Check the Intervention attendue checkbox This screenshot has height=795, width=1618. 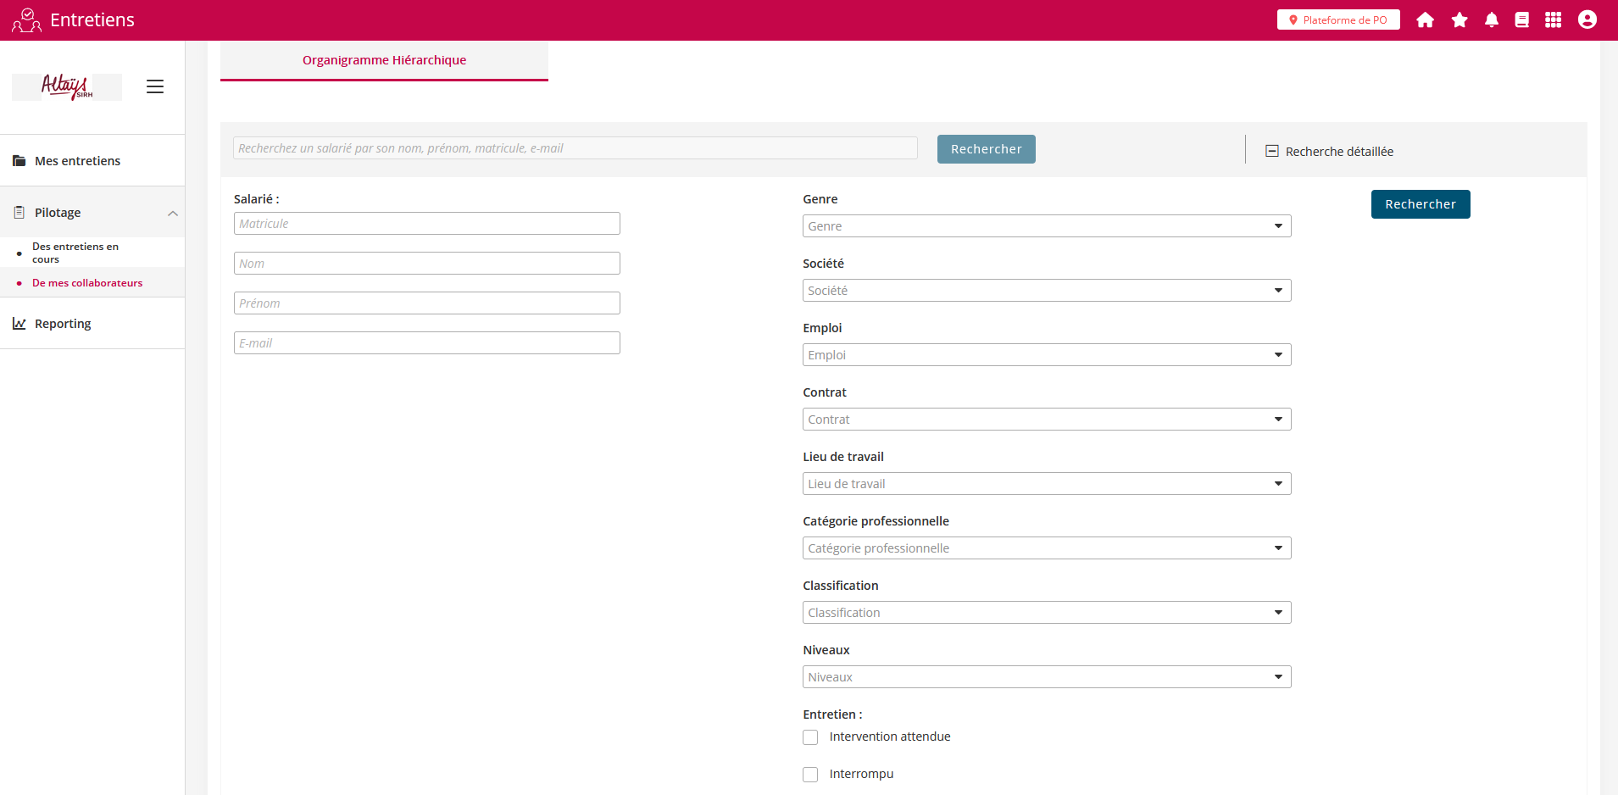810,737
